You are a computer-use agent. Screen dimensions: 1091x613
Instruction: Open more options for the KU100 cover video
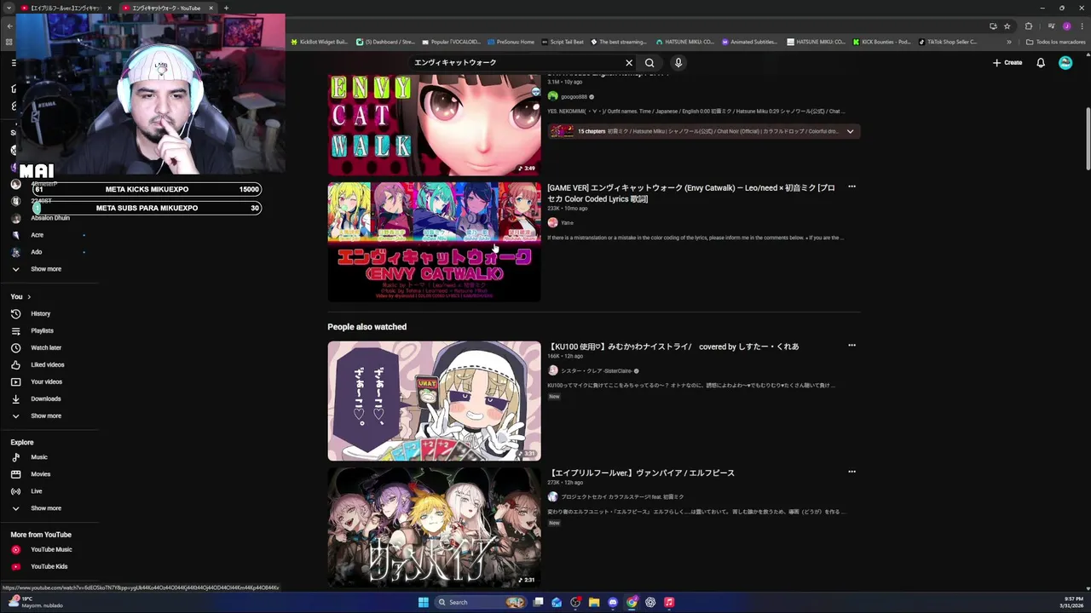851,346
